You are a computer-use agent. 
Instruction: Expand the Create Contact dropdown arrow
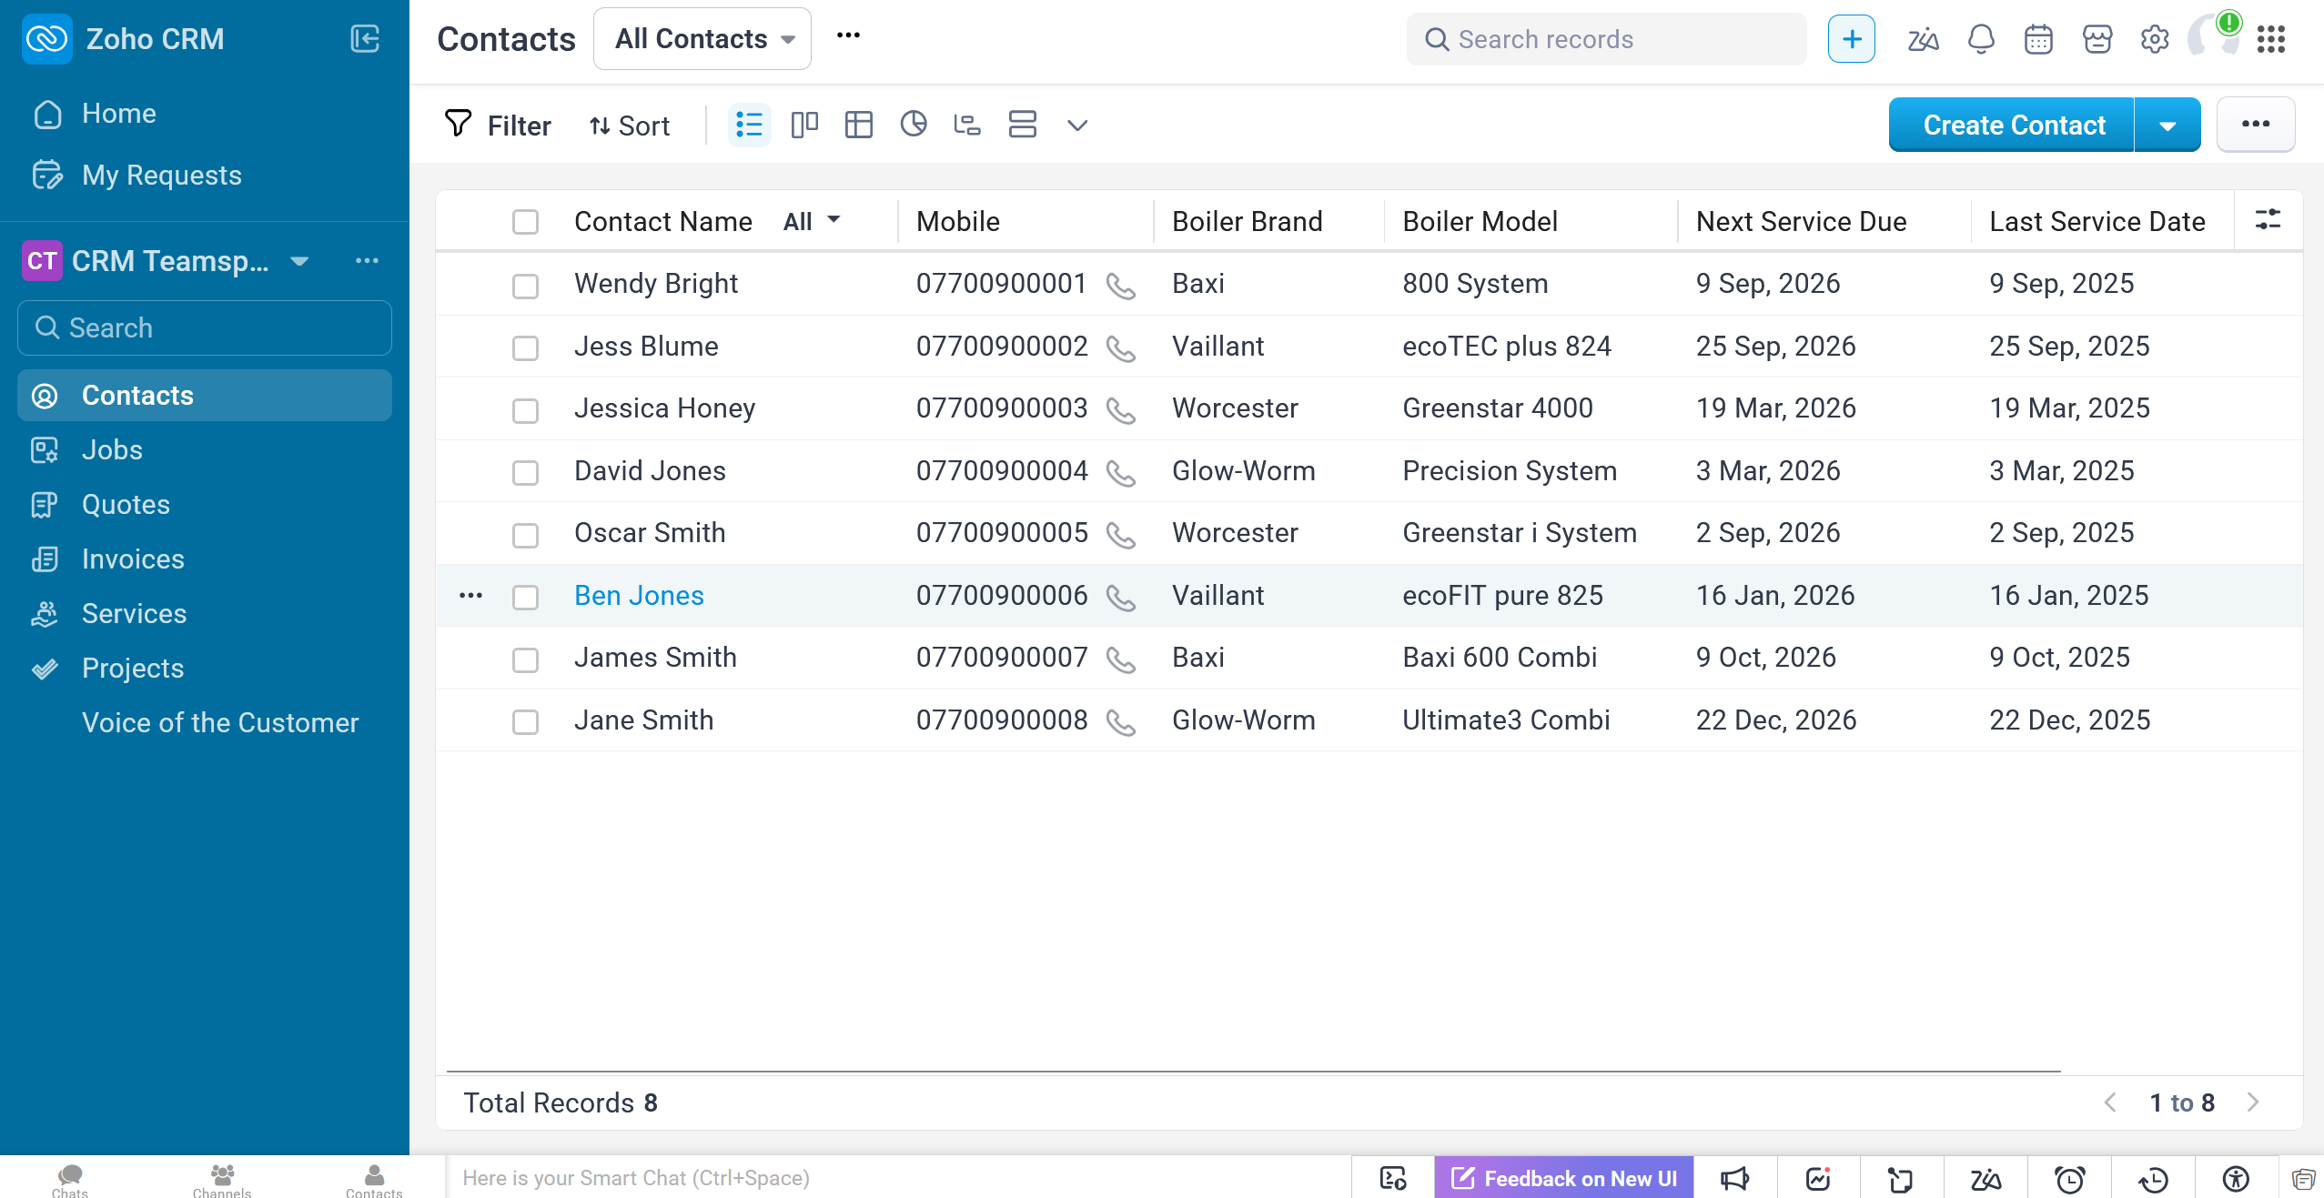coord(2168,125)
